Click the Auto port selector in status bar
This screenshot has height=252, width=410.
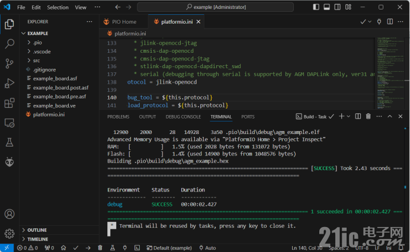click(207, 248)
